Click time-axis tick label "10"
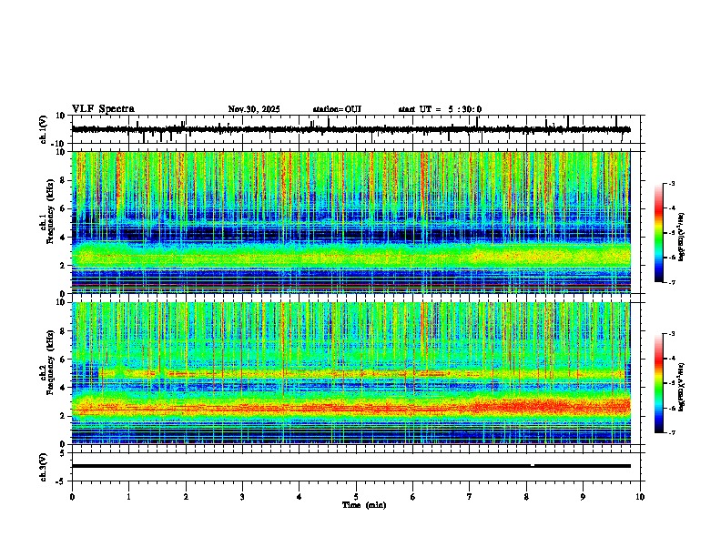Image resolution: width=721 pixels, height=557 pixels. pos(640,497)
